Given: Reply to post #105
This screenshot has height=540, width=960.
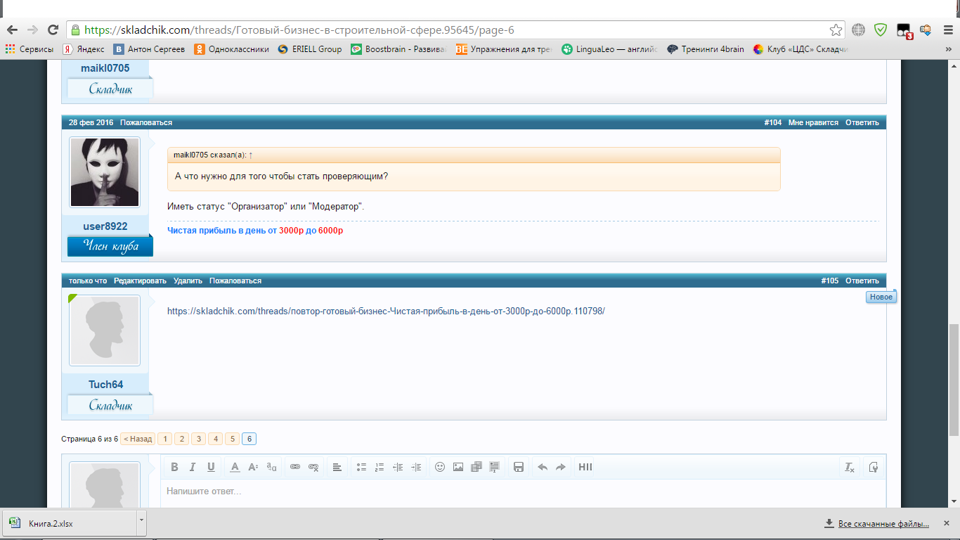Looking at the screenshot, I should click(x=862, y=281).
